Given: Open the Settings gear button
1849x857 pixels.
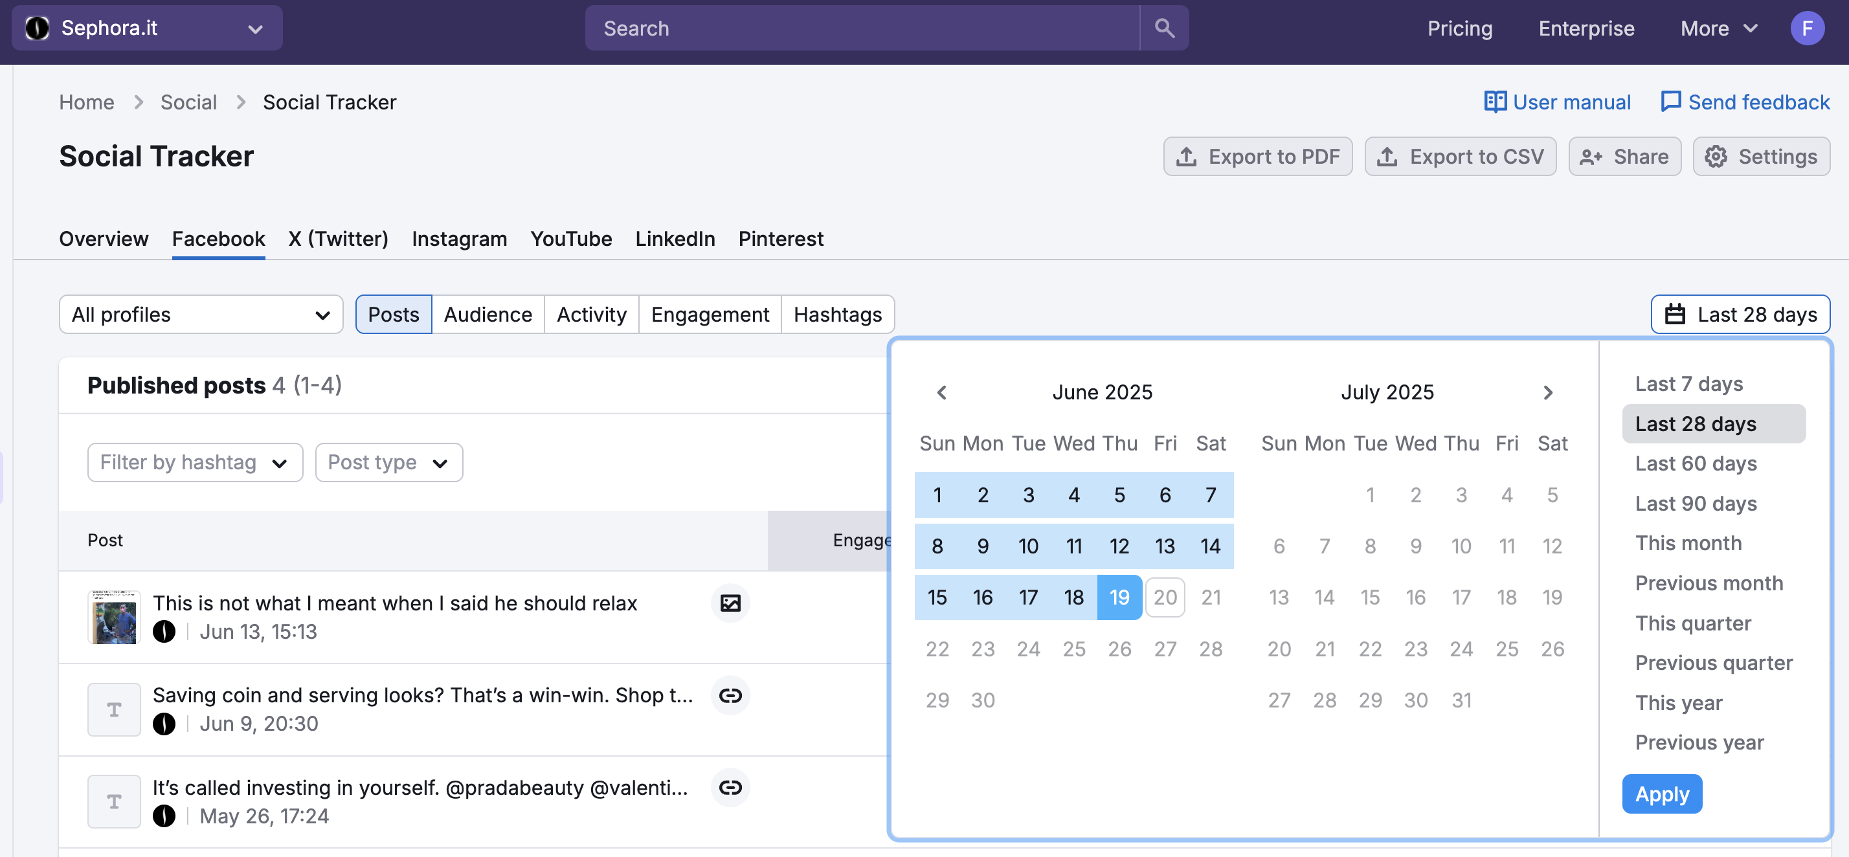Looking at the screenshot, I should [x=1761, y=157].
